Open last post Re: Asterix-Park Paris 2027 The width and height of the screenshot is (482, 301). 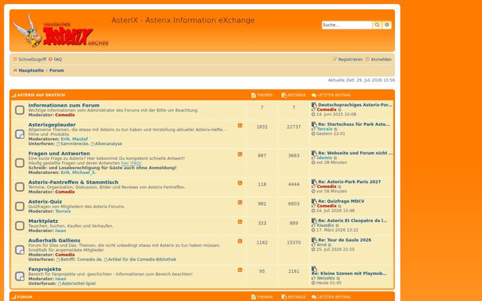(x=349, y=181)
